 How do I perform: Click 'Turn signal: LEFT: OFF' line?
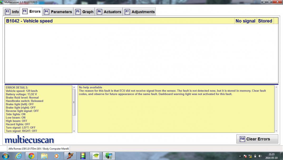[21, 128]
